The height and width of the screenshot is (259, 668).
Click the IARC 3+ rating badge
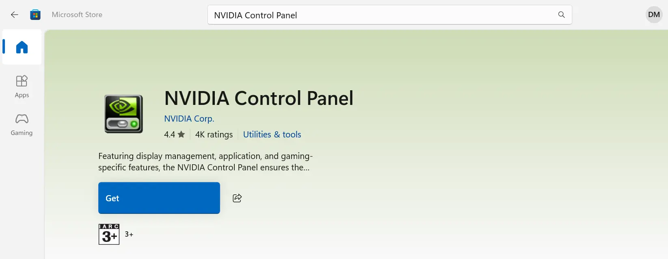coord(109,234)
